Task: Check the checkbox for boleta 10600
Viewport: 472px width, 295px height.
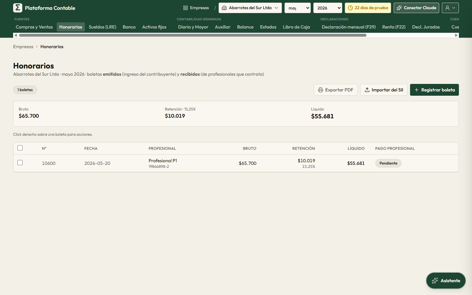Action: 20,163
